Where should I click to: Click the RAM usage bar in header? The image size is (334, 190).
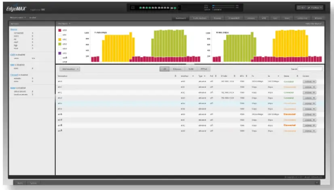[x=223, y=7]
